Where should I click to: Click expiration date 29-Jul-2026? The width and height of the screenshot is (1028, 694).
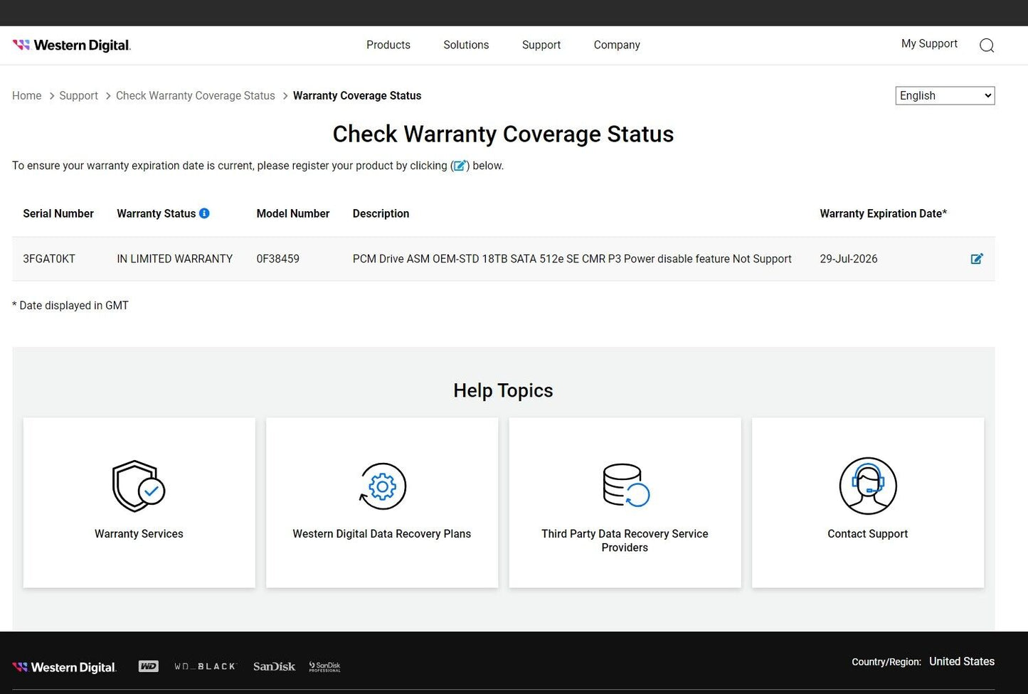(x=849, y=259)
